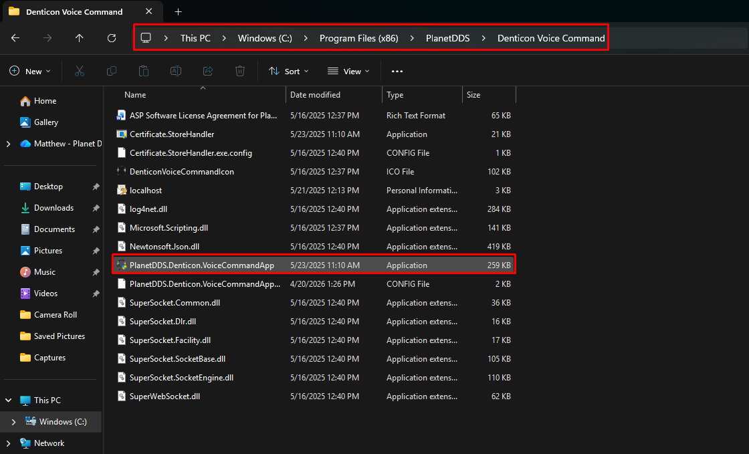Open chevron after This PC breadcrumb
The height and width of the screenshot is (454, 749).
[x=224, y=38]
